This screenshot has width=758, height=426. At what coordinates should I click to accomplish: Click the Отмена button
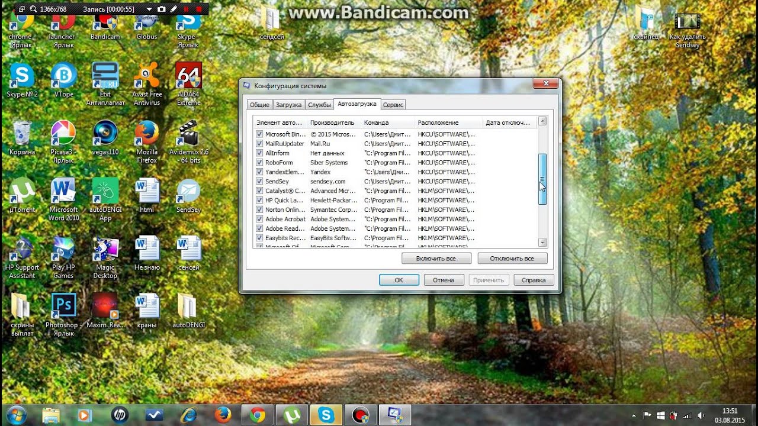[x=444, y=280]
